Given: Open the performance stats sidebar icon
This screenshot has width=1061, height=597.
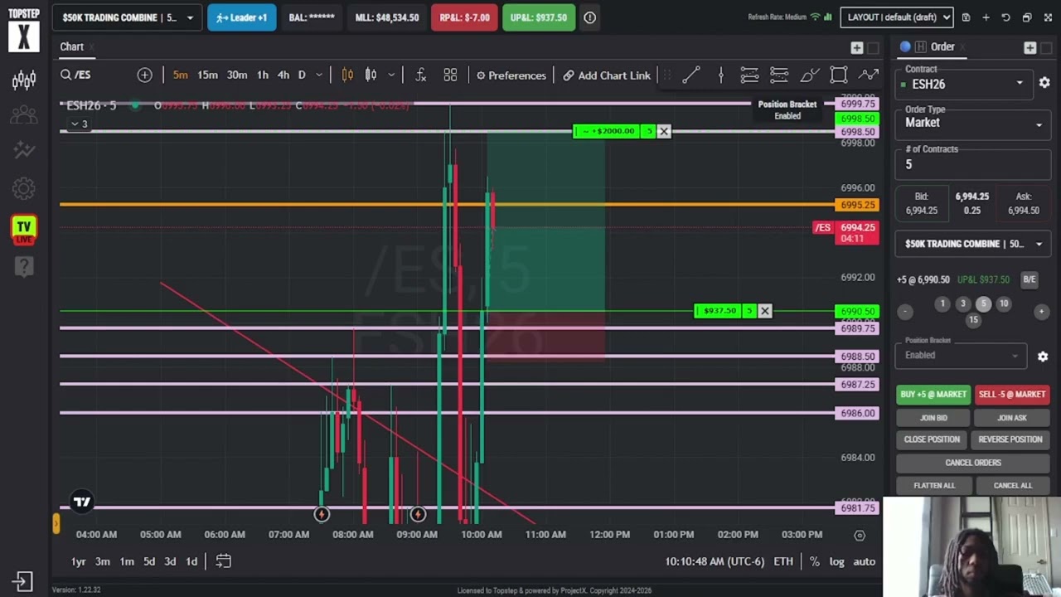Looking at the screenshot, I should (x=24, y=150).
